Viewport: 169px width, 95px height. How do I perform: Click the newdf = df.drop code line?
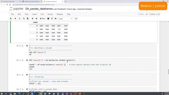pyautogui.click(x=48, y=65)
